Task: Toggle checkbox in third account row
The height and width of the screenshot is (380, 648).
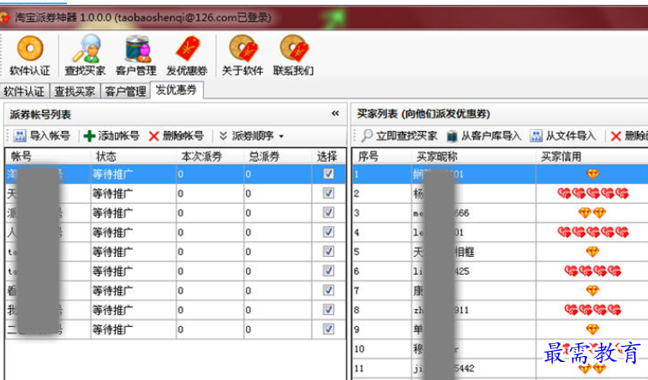Action: pyautogui.click(x=328, y=212)
